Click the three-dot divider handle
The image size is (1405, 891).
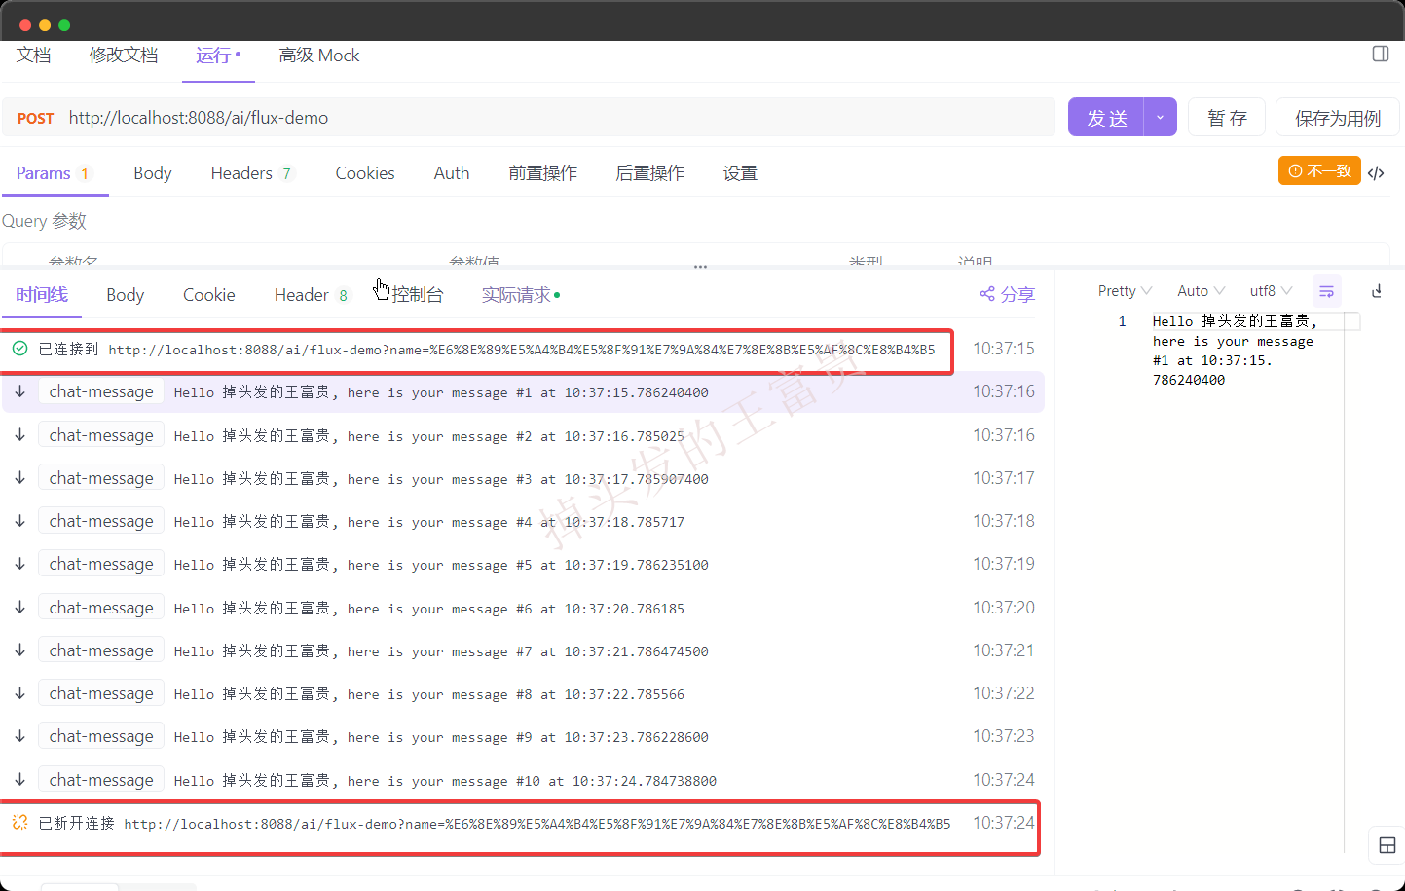[x=700, y=266]
